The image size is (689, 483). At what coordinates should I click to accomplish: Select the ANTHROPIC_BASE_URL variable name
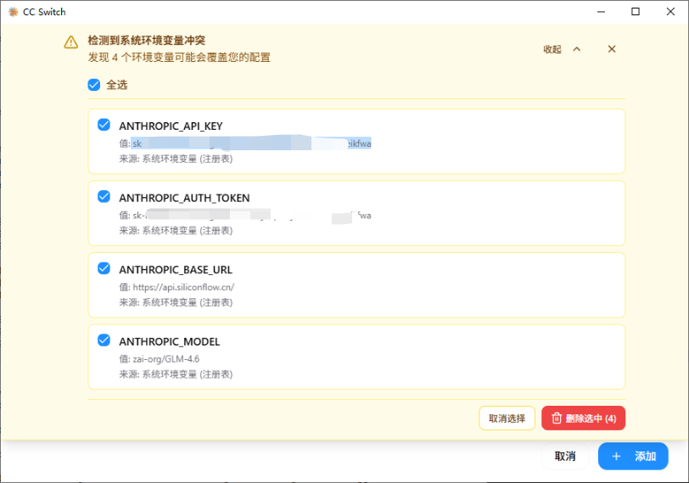pyautogui.click(x=176, y=270)
